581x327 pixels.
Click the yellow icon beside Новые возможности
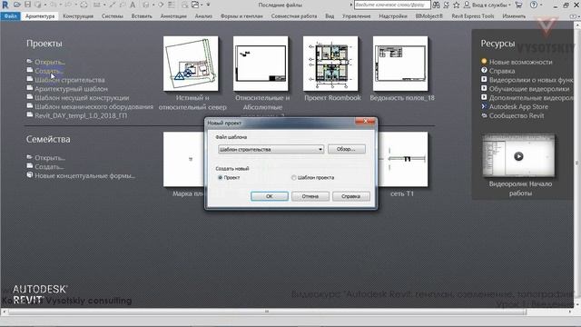(x=484, y=61)
